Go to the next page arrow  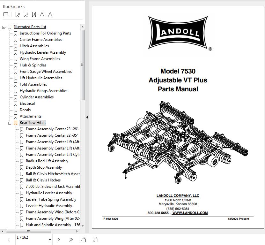pos(59,240)
